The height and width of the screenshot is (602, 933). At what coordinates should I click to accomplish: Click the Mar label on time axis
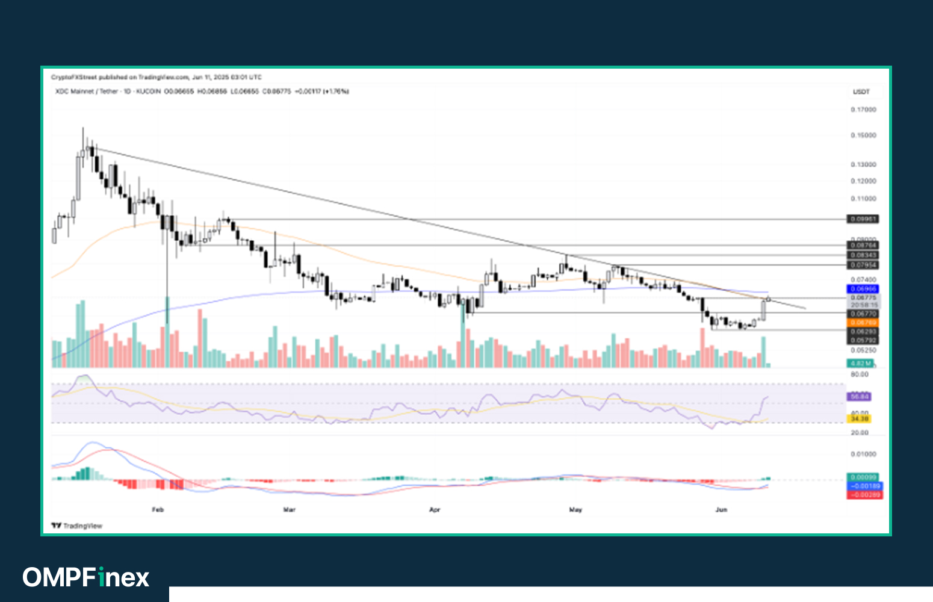click(290, 510)
